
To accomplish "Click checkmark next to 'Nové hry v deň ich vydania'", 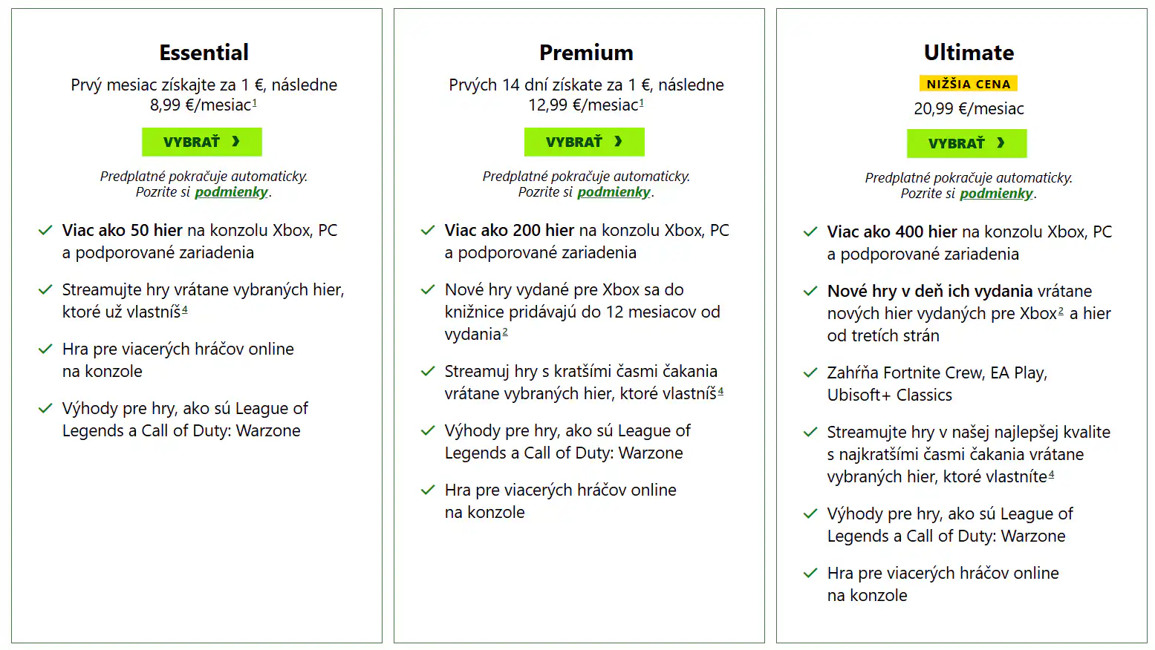I will 810,292.
